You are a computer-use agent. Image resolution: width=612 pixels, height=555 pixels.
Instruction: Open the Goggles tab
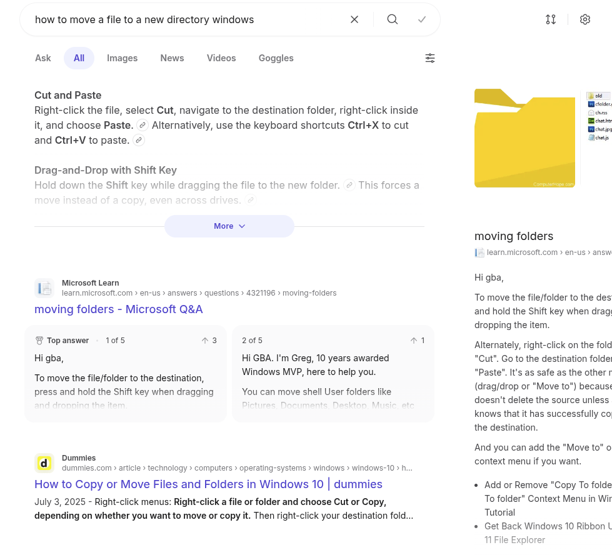tap(276, 58)
